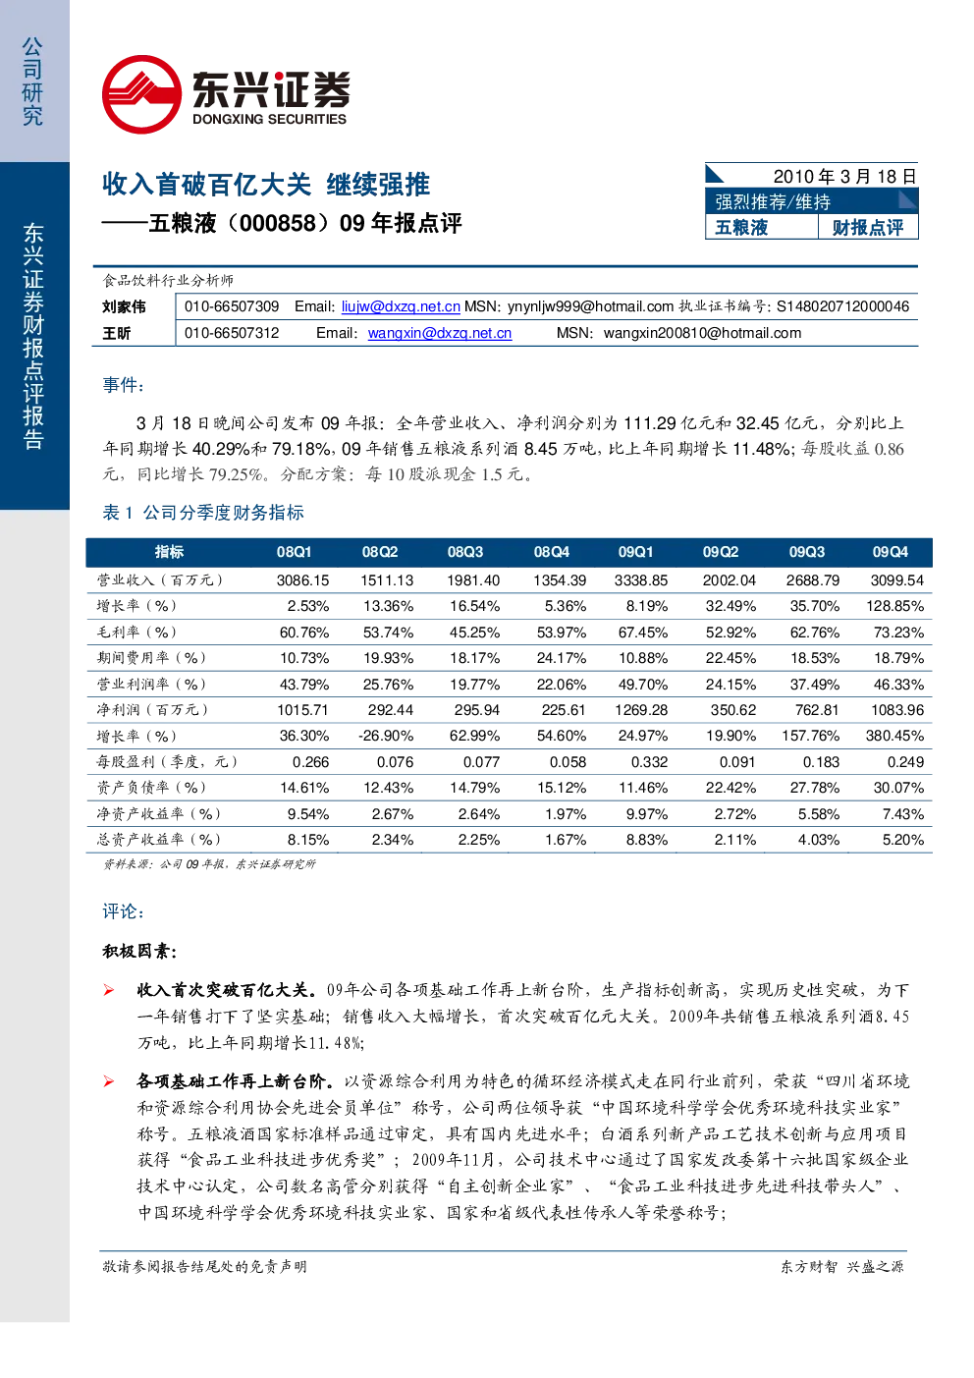Click growth rate value 128.85%
The height and width of the screenshot is (1378, 974).
tap(894, 607)
